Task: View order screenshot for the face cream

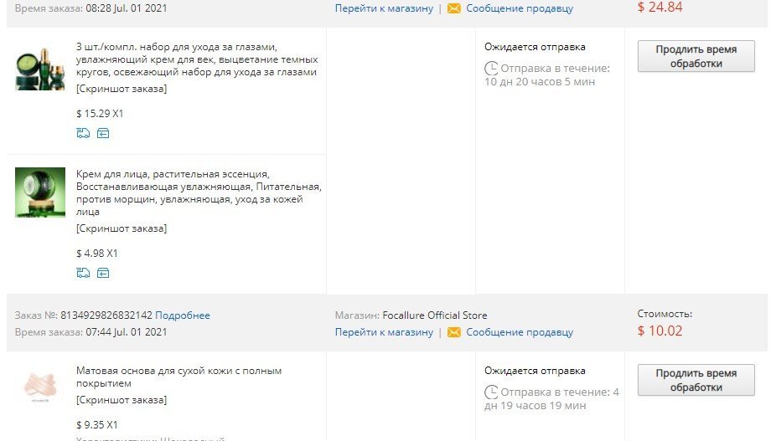Action: coord(121,228)
